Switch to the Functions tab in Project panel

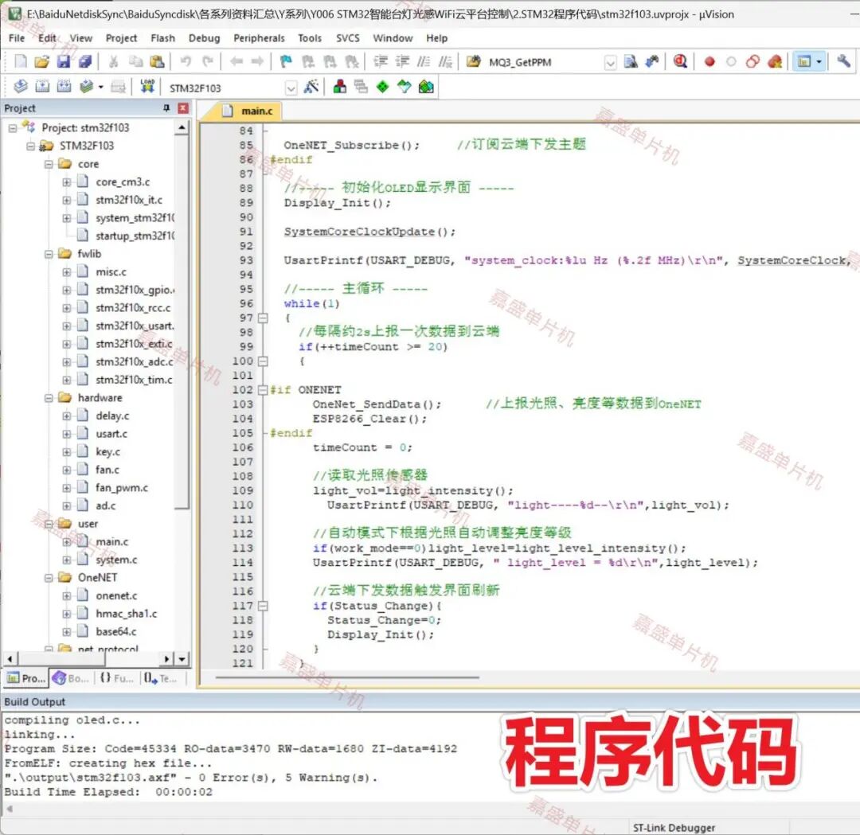pyautogui.click(x=116, y=678)
